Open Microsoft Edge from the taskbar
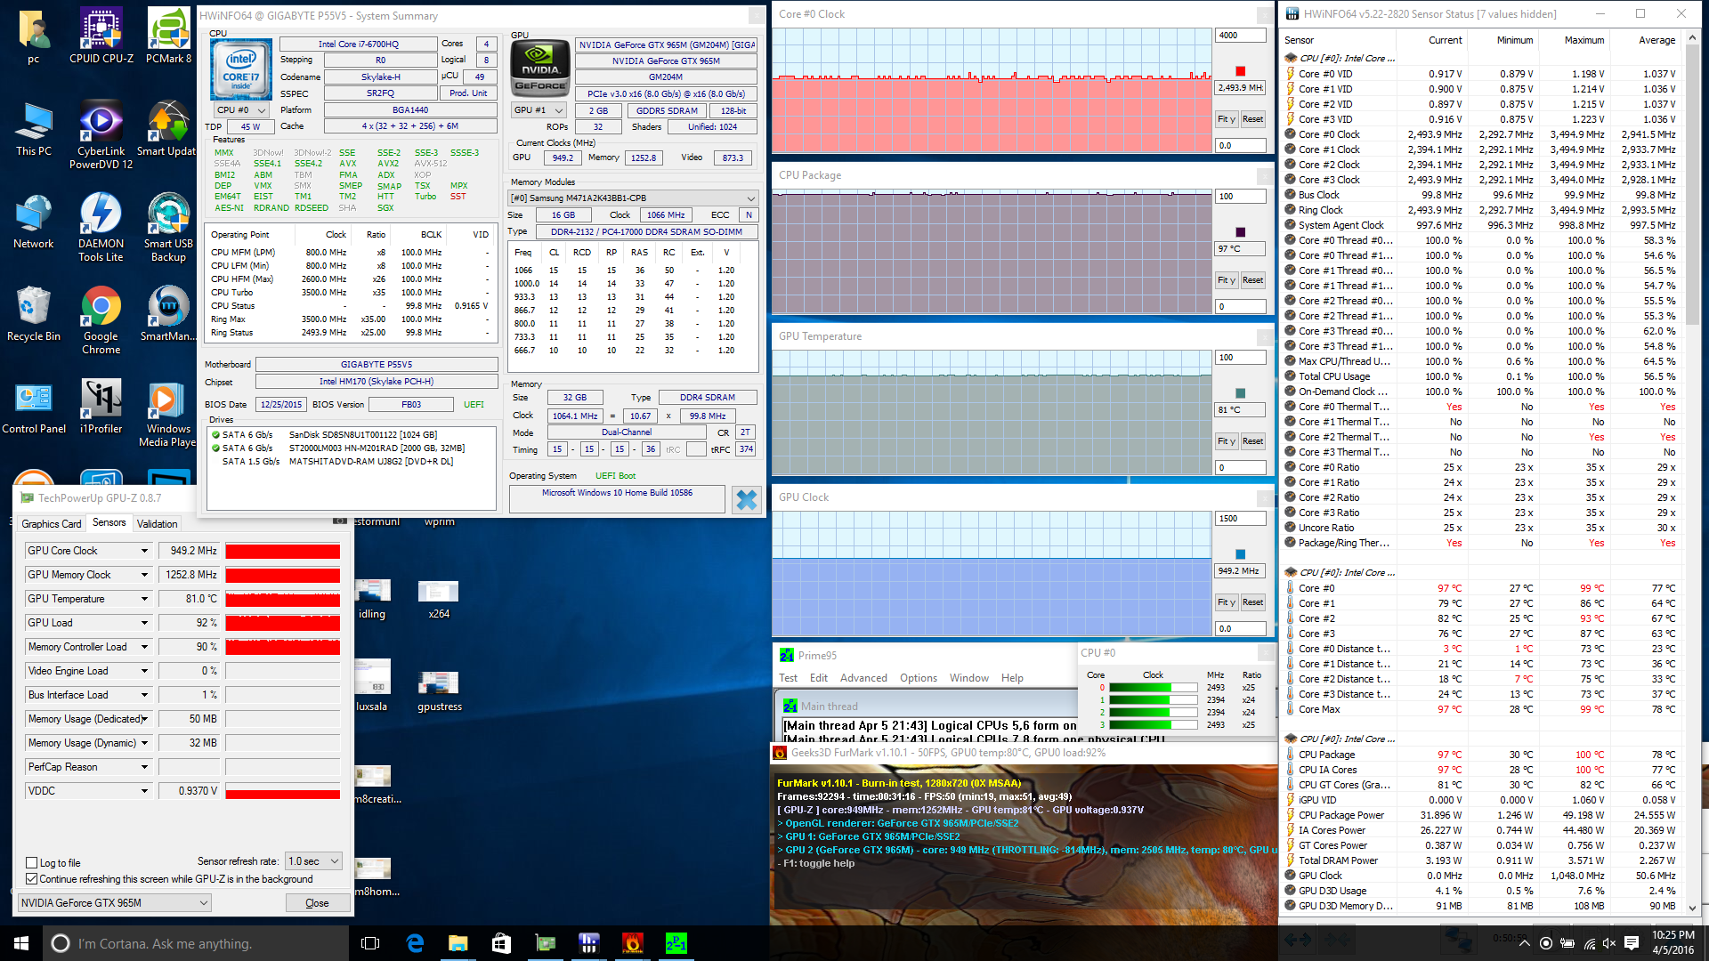The width and height of the screenshot is (1709, 961). click(x=415, y=943)
